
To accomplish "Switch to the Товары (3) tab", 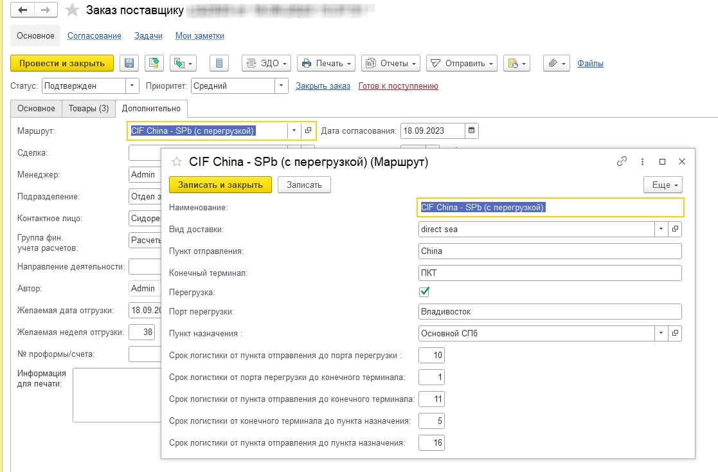I will (x=89, y=109).
